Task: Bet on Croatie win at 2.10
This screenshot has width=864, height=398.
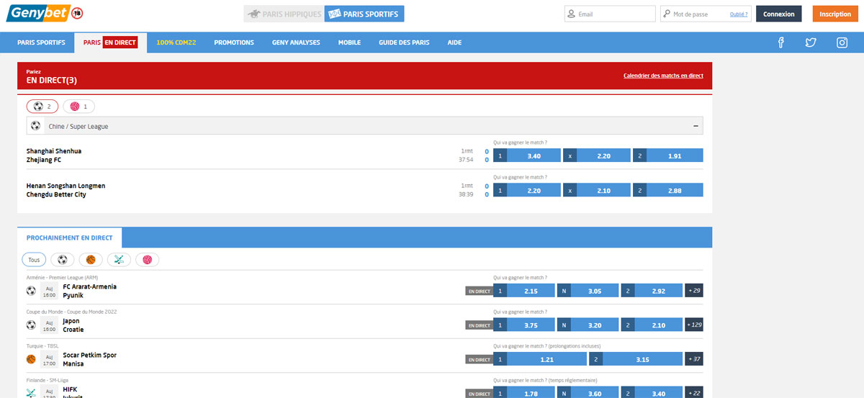Action: click(x=652, y=325)
